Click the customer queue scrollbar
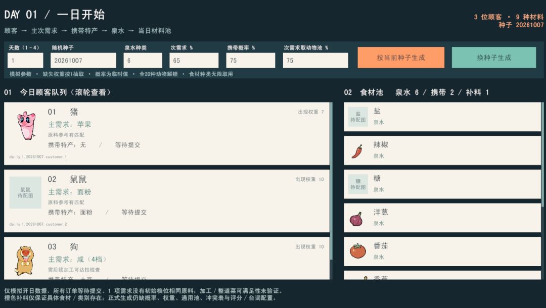 point(331,181)
